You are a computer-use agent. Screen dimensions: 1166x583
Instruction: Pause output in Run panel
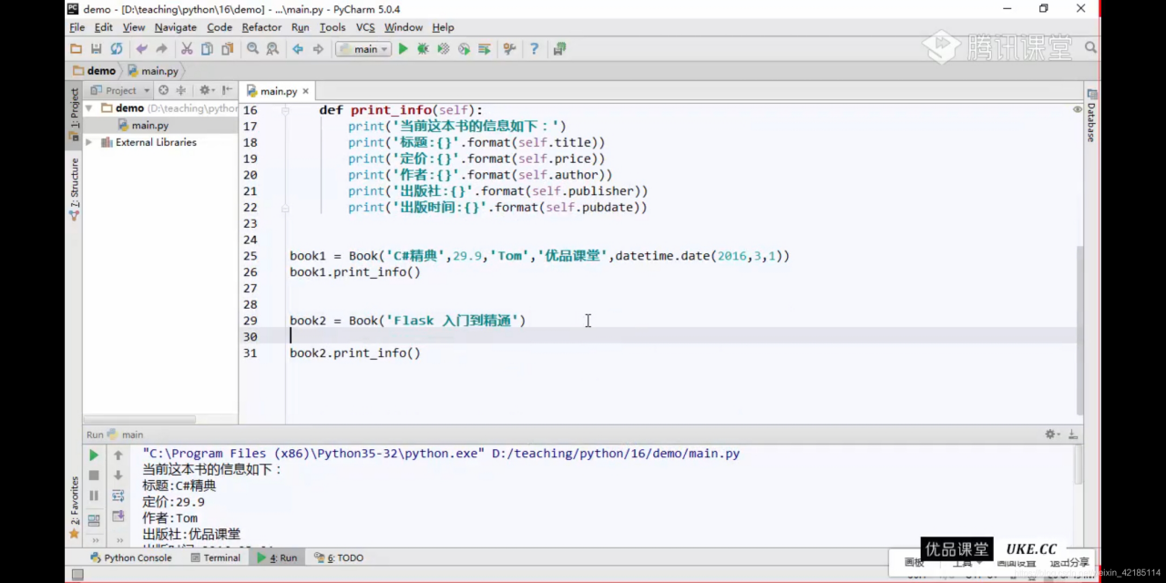click(94, 496)
